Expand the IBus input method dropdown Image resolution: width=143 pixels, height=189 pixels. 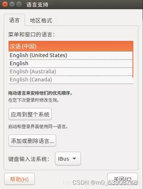point(68,158)
